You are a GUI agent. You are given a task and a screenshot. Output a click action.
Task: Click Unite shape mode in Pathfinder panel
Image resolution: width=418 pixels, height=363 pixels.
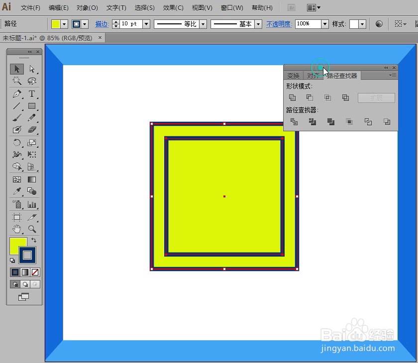pyautogui.click(x=293, y=98)
